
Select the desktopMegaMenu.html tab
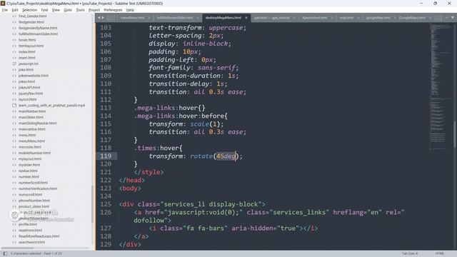(224, 18)
